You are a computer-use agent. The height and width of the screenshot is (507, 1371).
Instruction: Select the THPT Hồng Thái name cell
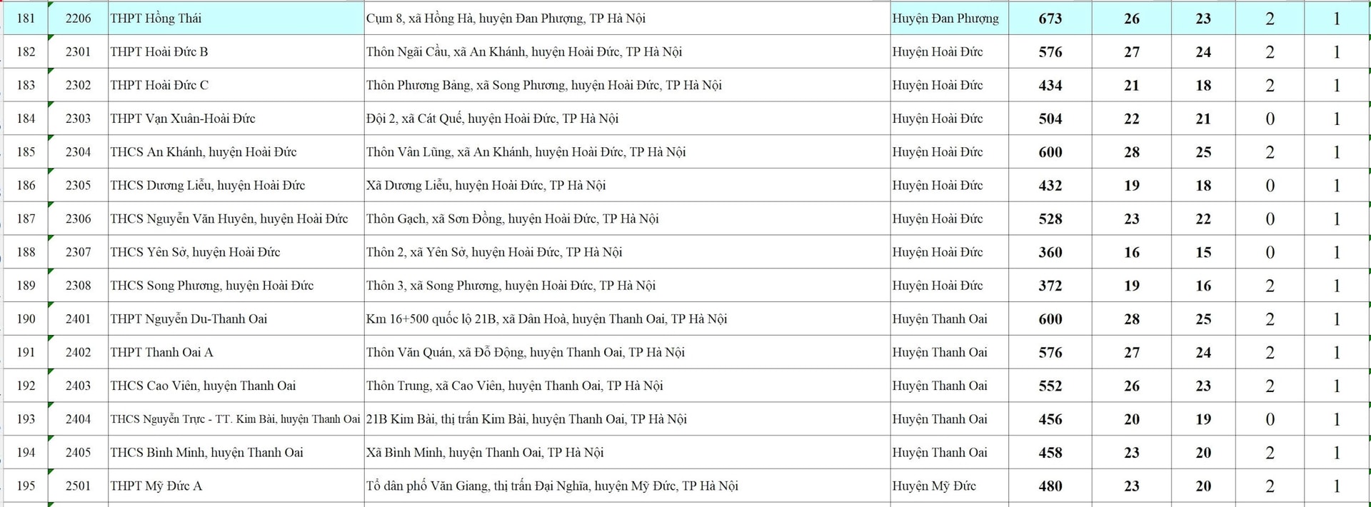(x=236, y=19)
